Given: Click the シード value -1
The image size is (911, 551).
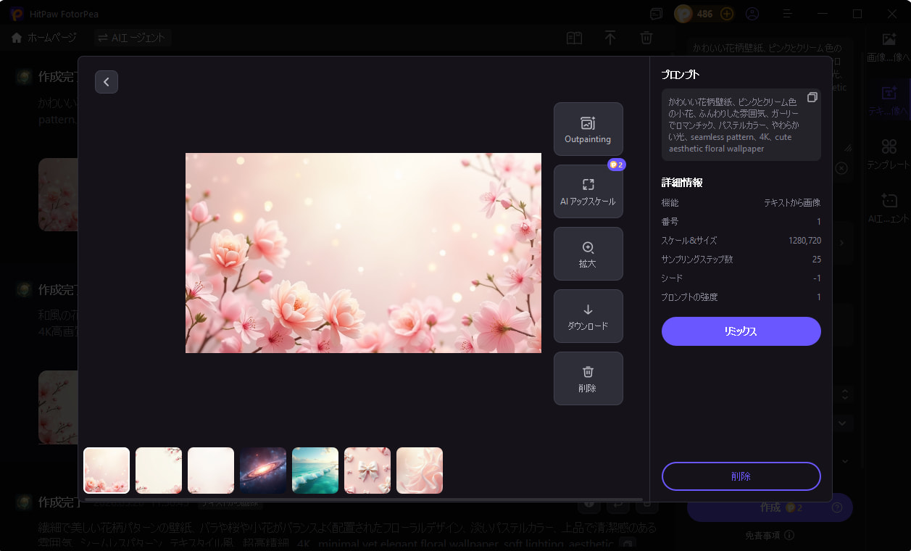Looking at the screenshot, I should coord(817,278).
